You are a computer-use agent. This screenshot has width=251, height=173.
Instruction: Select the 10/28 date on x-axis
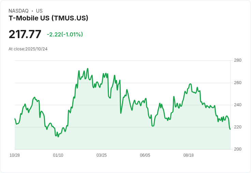15,155
